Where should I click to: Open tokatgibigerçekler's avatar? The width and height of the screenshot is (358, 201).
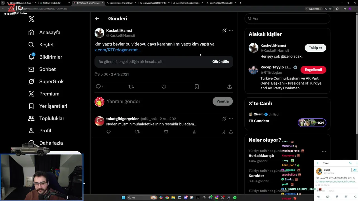click(99, 121)
